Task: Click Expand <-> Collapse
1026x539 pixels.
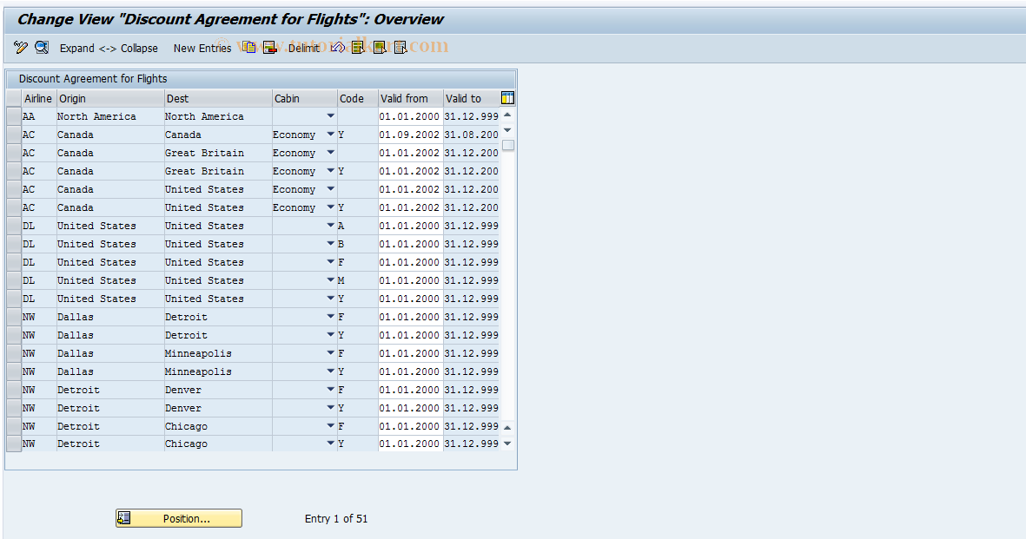Action: click(109, 49)
